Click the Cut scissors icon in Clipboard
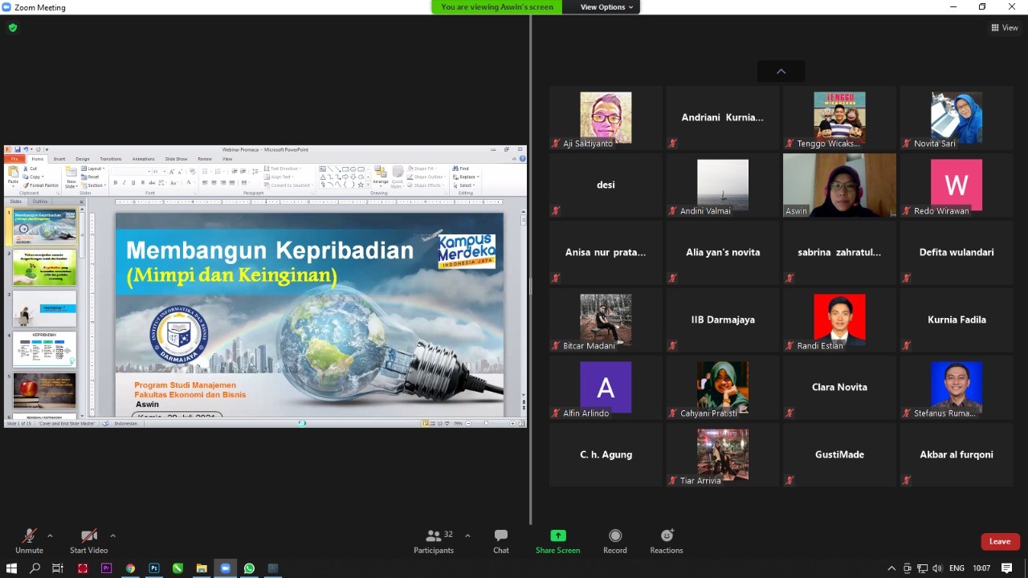Screen dimensions: 1028x578 (27, 169)
